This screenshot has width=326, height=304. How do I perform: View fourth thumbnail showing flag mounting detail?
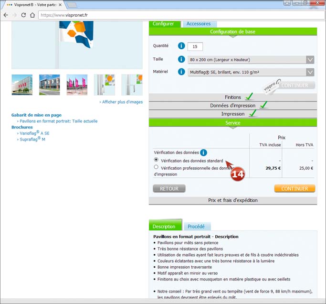[x=105, y=85]
